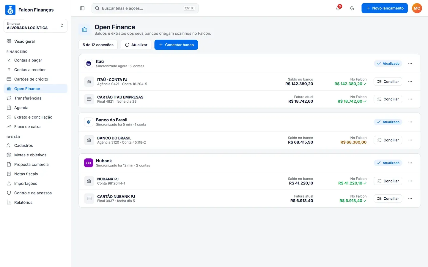Open Metas e objetivos
428x267 pixels.
(35, 155)
